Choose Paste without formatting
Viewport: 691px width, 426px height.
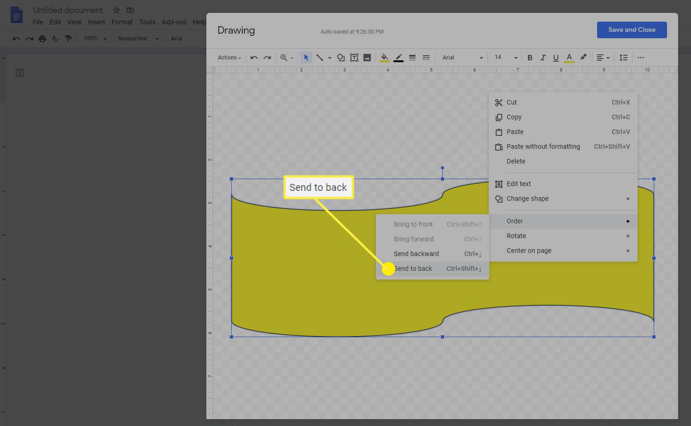coord(563,146)
